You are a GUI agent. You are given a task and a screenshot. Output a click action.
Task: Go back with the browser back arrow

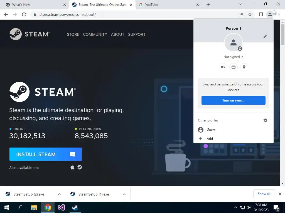6,14
